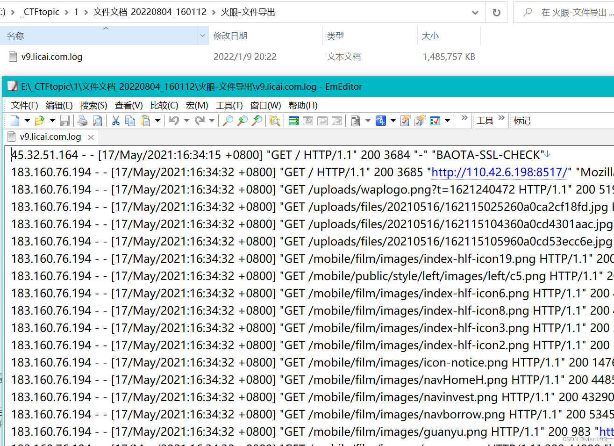Click the Find magnifier icon
This screenshot has width=614, height=446.
pyautogui.click(x=228, y=121)
